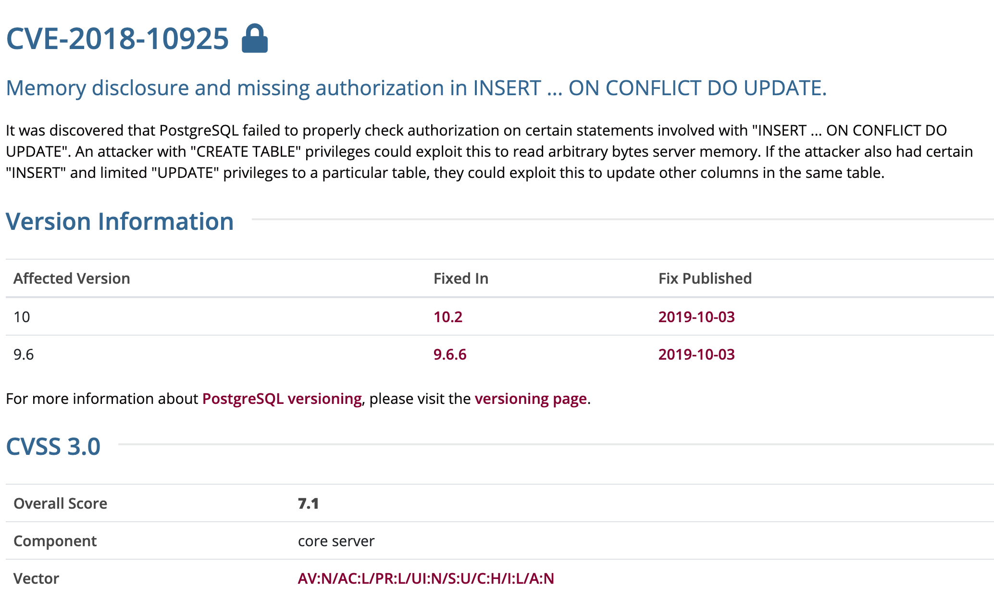
Task: Click the 2019-10-03 date for version 10
Action: point(696,317)
